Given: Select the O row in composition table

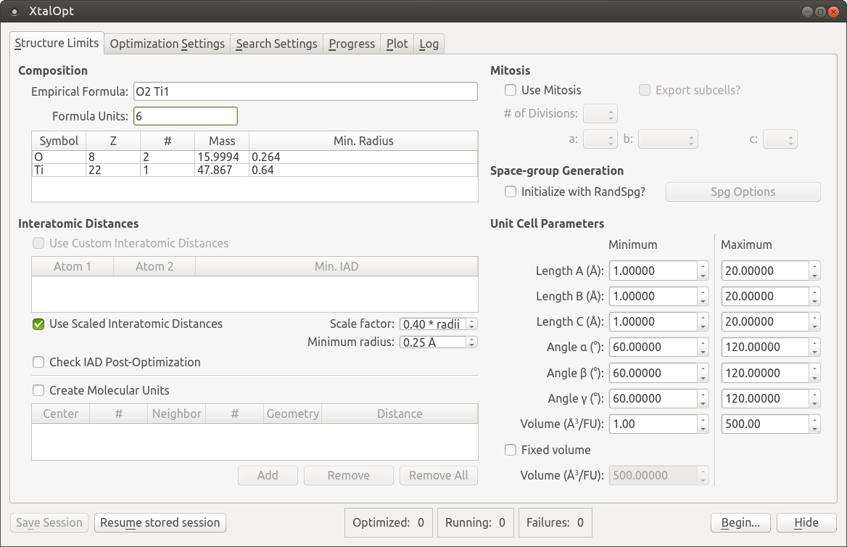Looking at the screenshot, I should tap(255, 157).
